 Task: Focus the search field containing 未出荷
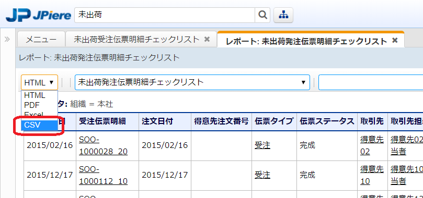click(165, 15)
